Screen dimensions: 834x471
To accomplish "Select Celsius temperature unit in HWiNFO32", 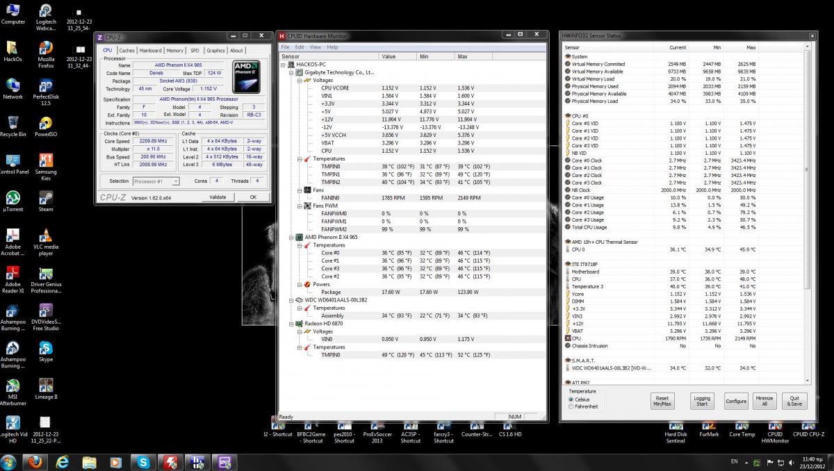I will [x=571, y=399].
